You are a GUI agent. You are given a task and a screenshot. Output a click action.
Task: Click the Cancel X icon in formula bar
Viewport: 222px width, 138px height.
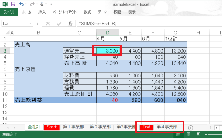pyautogui.click(x=48, y=24)
